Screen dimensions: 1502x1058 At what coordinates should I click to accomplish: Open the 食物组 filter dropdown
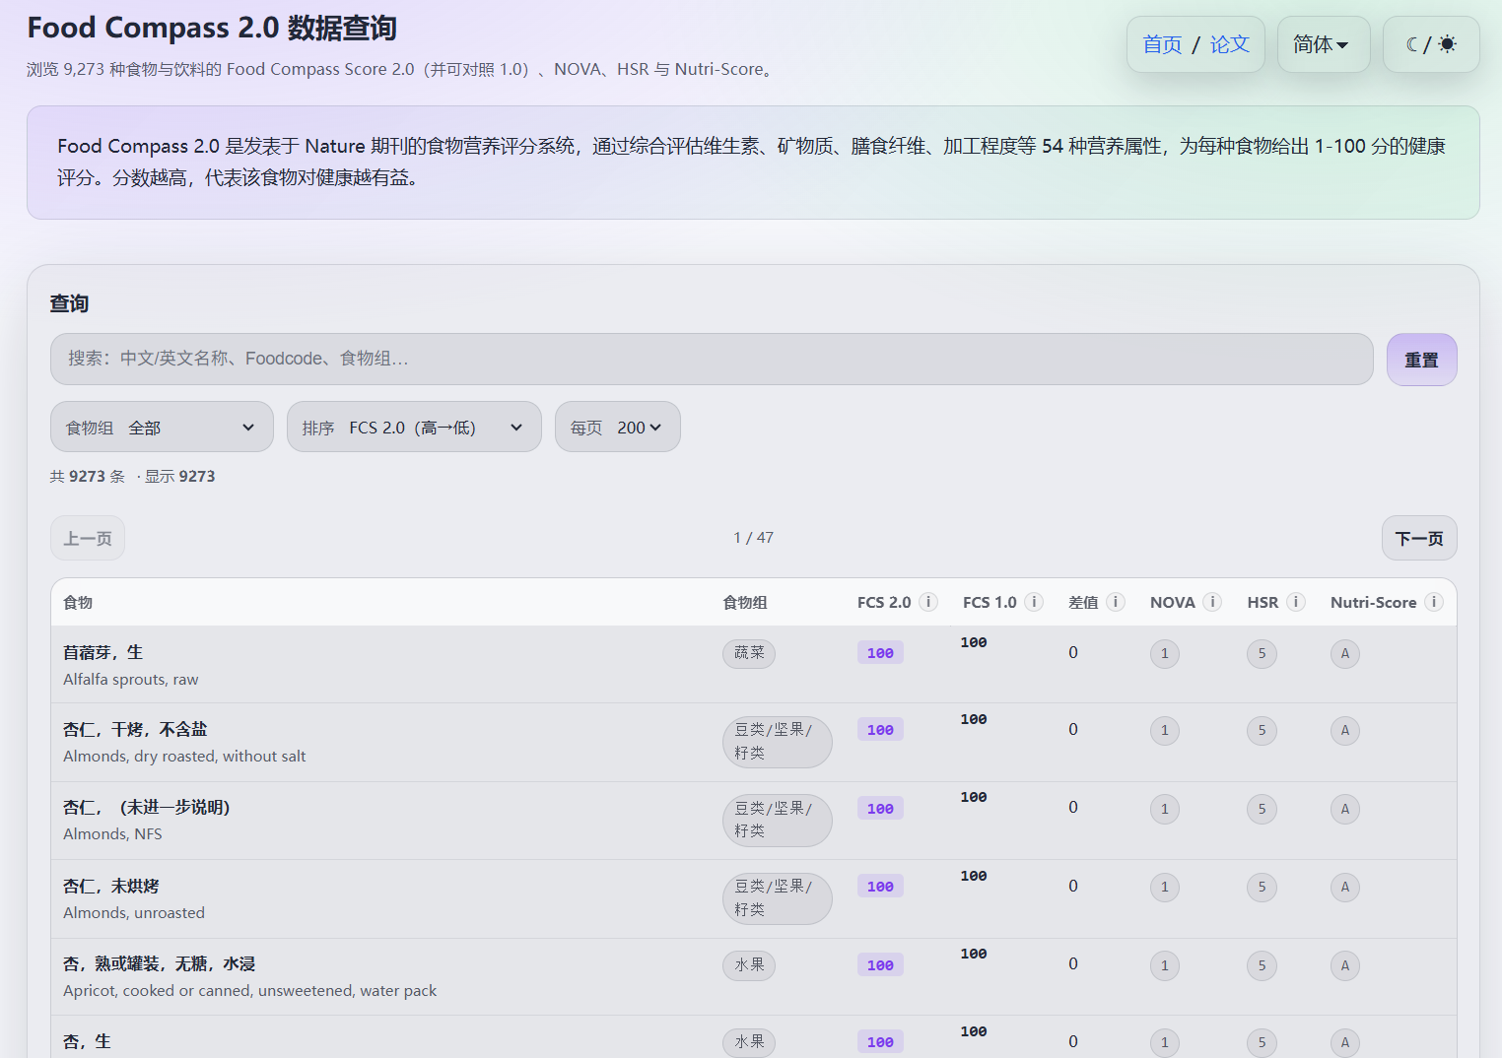click(x=162, y=428)
